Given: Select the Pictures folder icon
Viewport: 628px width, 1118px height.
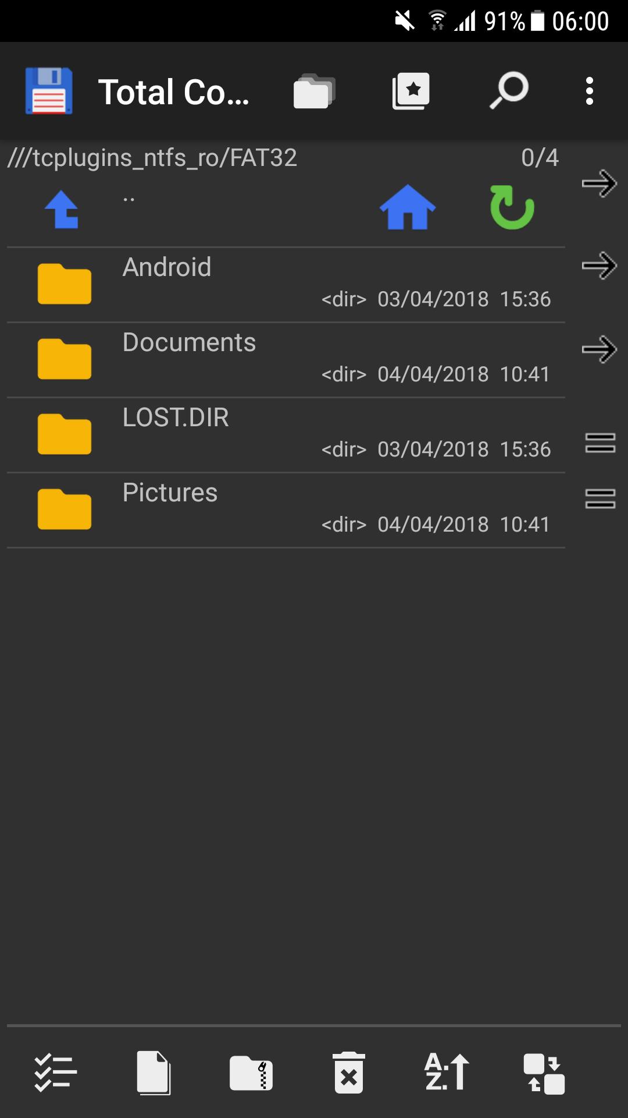Looking at the screenshot, I should [65, 510].
